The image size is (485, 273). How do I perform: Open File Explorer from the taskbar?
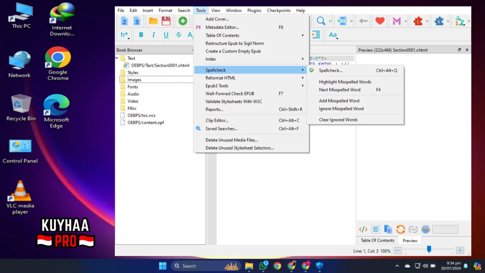point(249,266)
